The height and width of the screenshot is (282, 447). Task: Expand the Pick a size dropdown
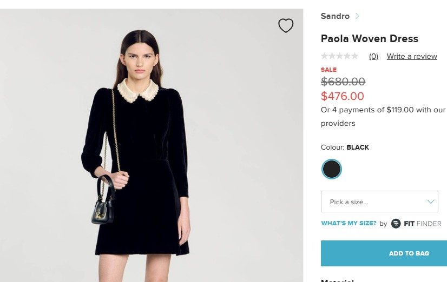tap(379, 202)
